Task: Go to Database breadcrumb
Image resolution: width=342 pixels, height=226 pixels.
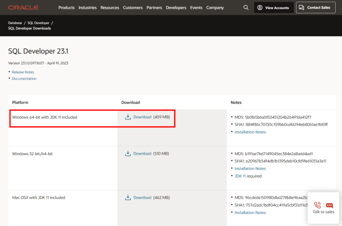Action: [15, 23]
